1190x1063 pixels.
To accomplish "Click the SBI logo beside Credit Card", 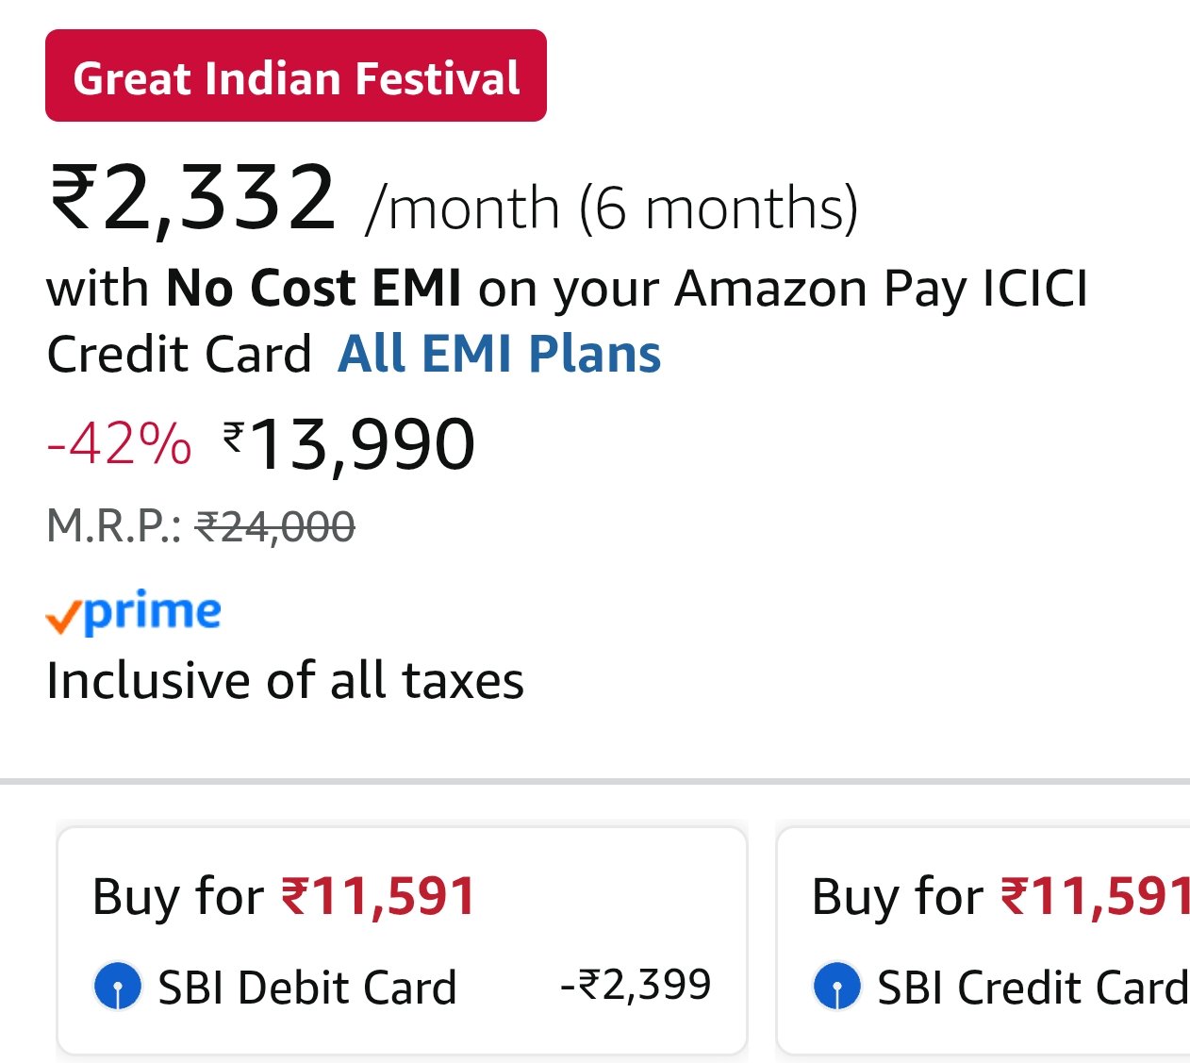I will tap(836, 987).
